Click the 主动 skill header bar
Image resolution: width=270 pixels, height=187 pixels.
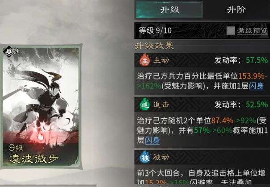coord(202,60)
